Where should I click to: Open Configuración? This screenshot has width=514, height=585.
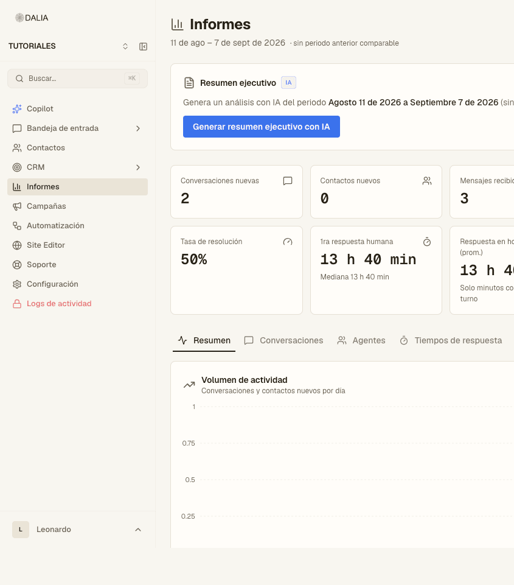pyautogui.click(x=77, y=284)
